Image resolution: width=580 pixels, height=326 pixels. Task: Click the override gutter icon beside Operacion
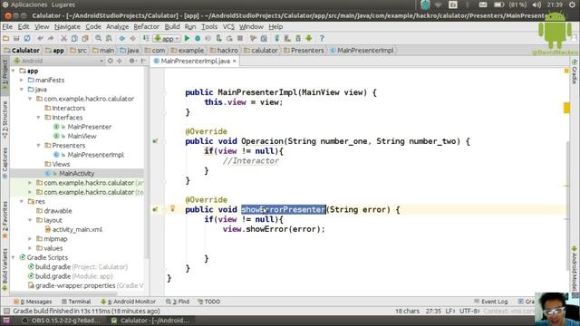point(155,141)
